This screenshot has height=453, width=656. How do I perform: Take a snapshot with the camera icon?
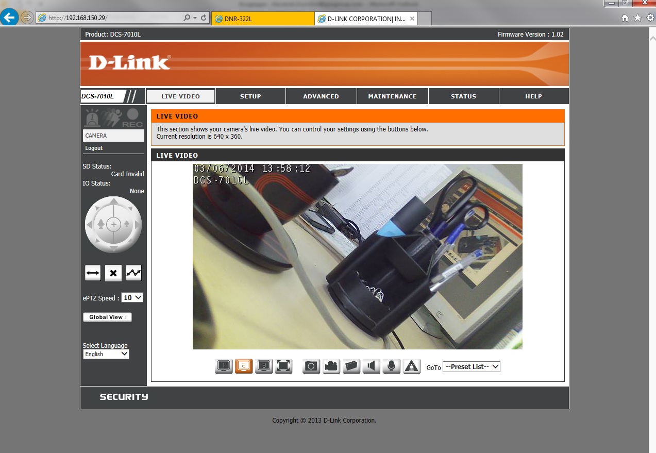(x=311, y=366)
